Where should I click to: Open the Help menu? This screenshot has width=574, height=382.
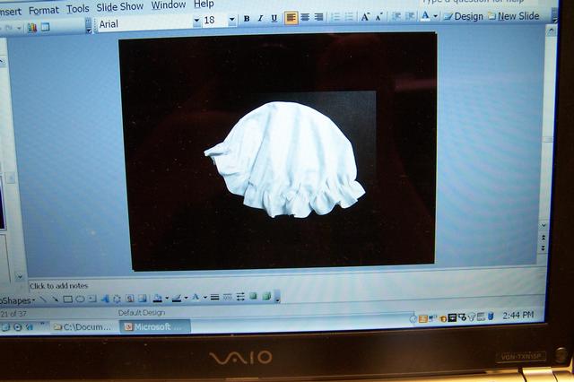(204, 4)
